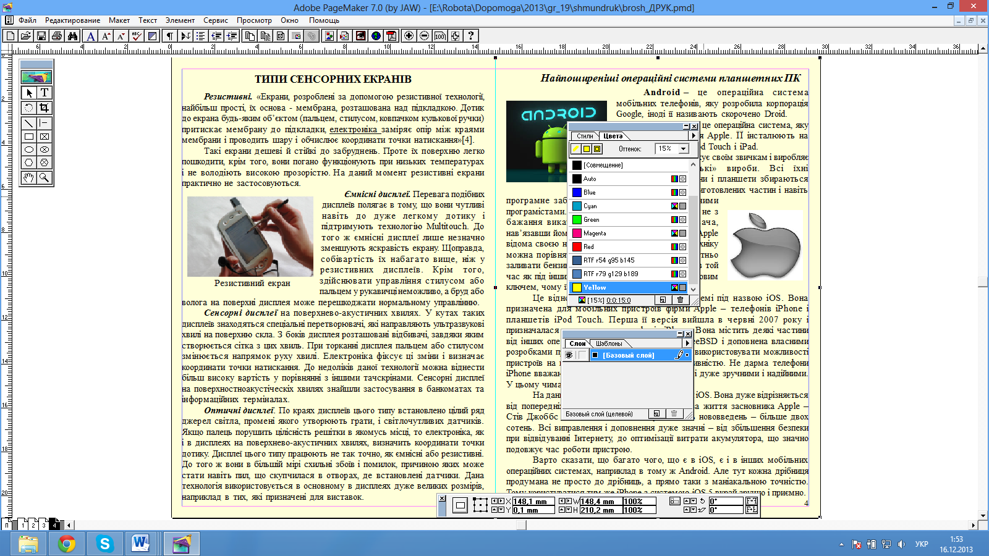Screen dimensions: 989x556
Task: Apply bullets and numbering toolbar icon
Action: pos(201,36)
